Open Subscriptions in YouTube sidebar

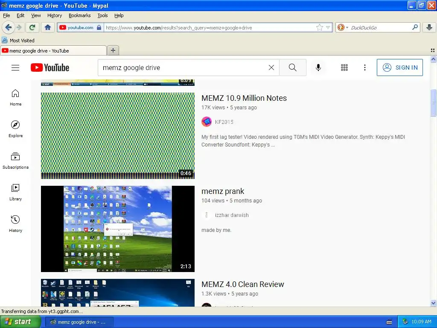tap(16, 161)
